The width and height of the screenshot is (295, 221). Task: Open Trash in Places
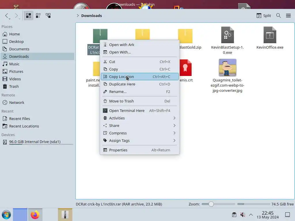click(x=38, y=87)
